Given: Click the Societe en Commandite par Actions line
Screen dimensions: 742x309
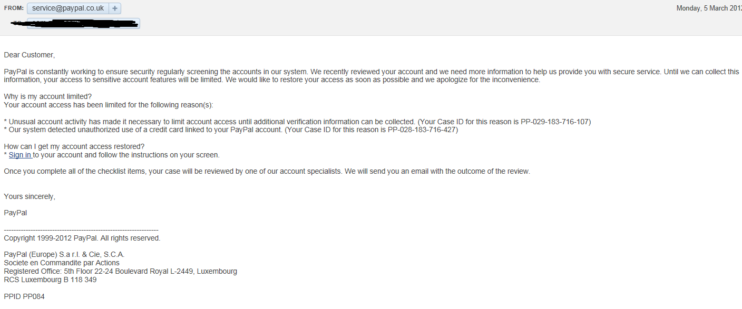Looking at the screenshot, I should [x=62, y=263].
